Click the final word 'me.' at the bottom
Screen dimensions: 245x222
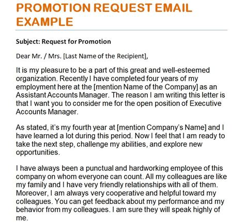pyautogui.click(x=22, y=218)
